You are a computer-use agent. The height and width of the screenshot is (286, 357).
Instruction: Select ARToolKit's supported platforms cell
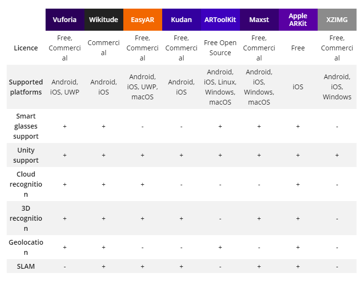tap(220, 87)
